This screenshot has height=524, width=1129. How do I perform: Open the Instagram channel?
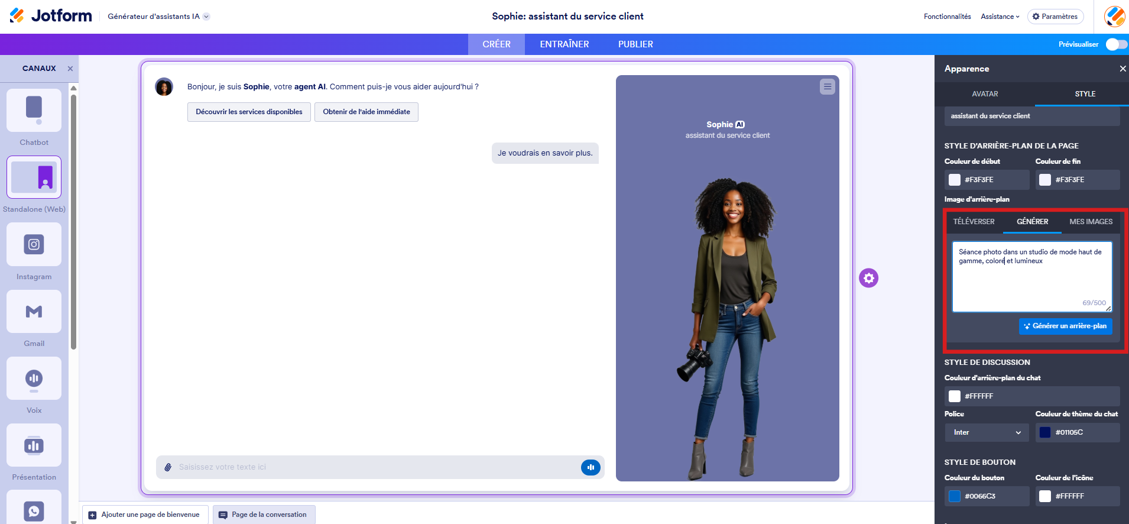34,244
